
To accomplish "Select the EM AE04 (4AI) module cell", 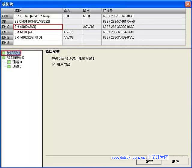I will [x=38, y=32].
